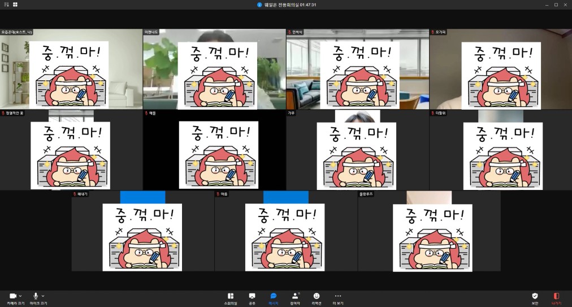
Task: Minimize the Zoom meeting window
Action: pos(547,5)
